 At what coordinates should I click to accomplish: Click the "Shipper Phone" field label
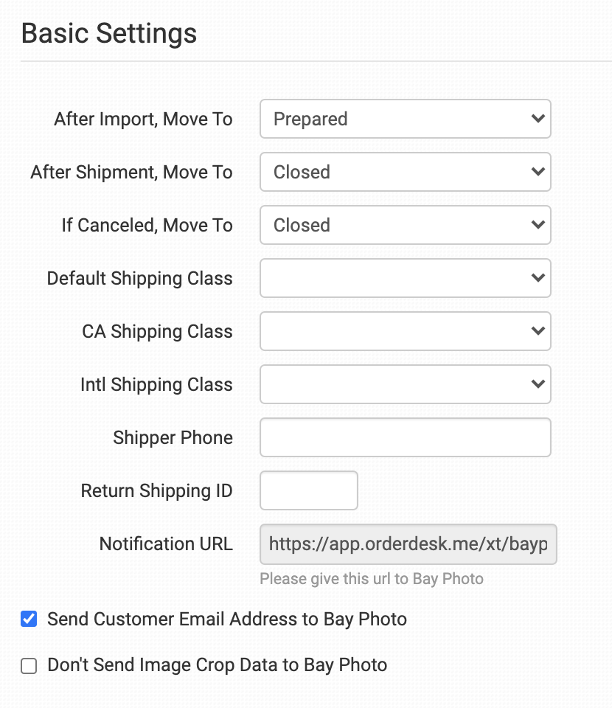click(173, 437)
